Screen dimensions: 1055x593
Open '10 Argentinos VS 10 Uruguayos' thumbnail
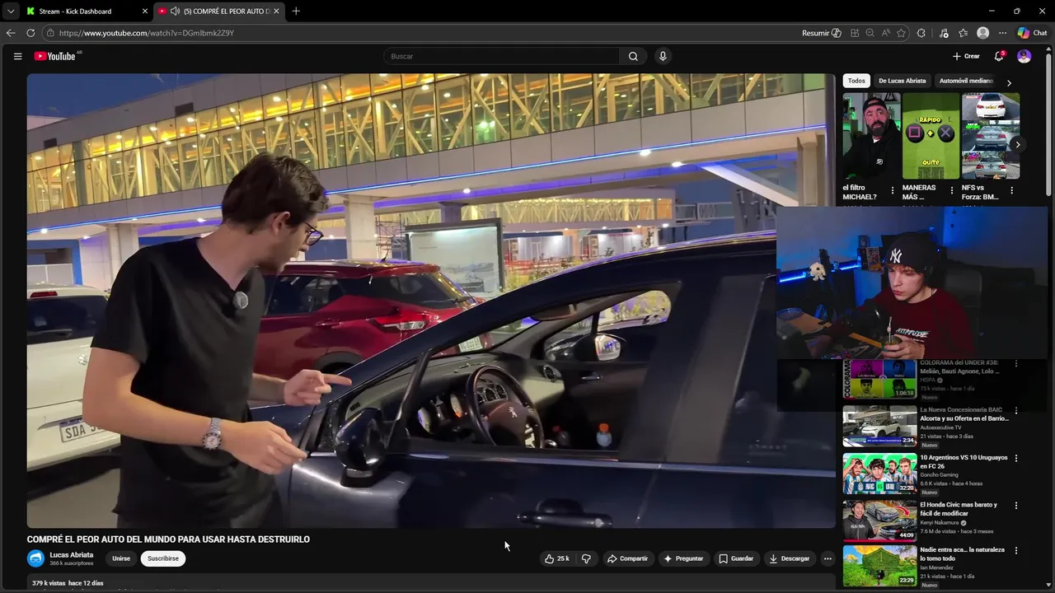(x=879, y=474)
